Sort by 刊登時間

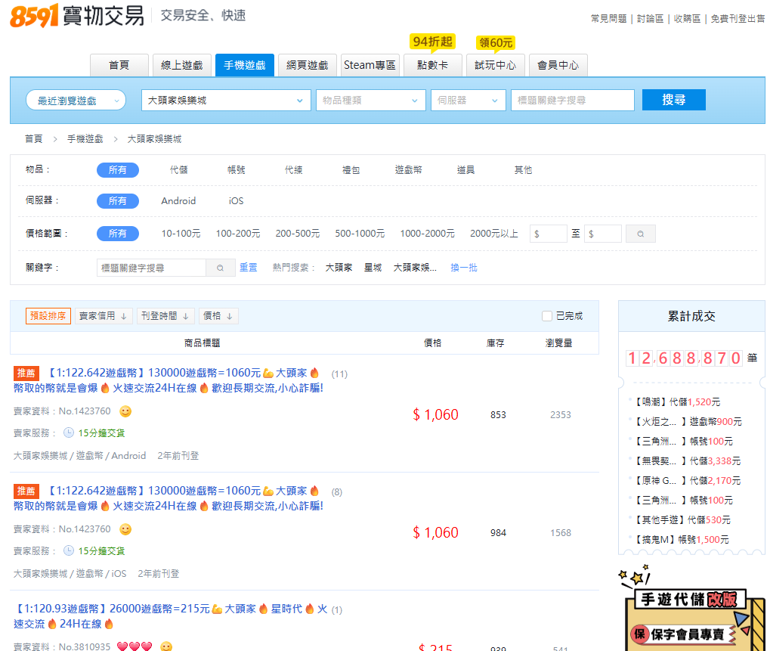click(165, 316)
